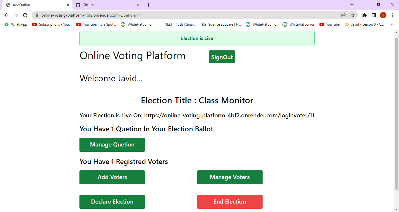The image size is (399, 212).
Task: Open the side panel icon
Action: click(x=374, y=15)
